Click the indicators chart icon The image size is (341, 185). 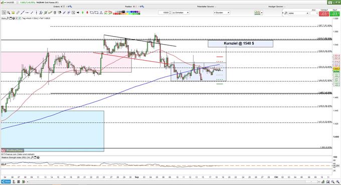tap(257, 13)
